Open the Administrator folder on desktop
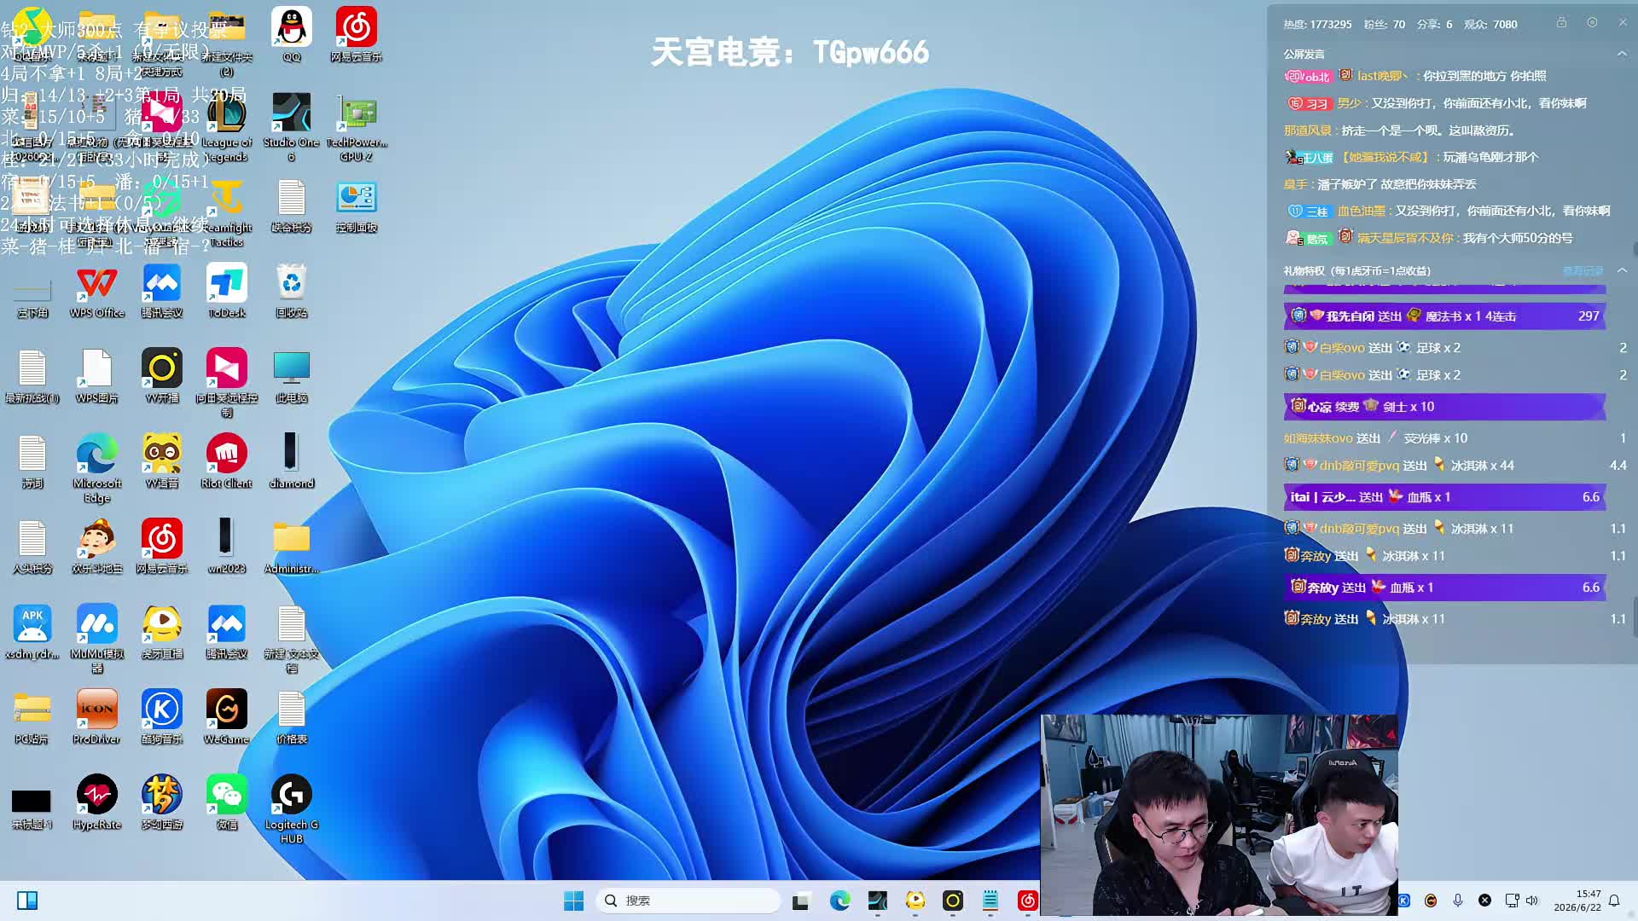1638x921 pixels. coord(291,546)
